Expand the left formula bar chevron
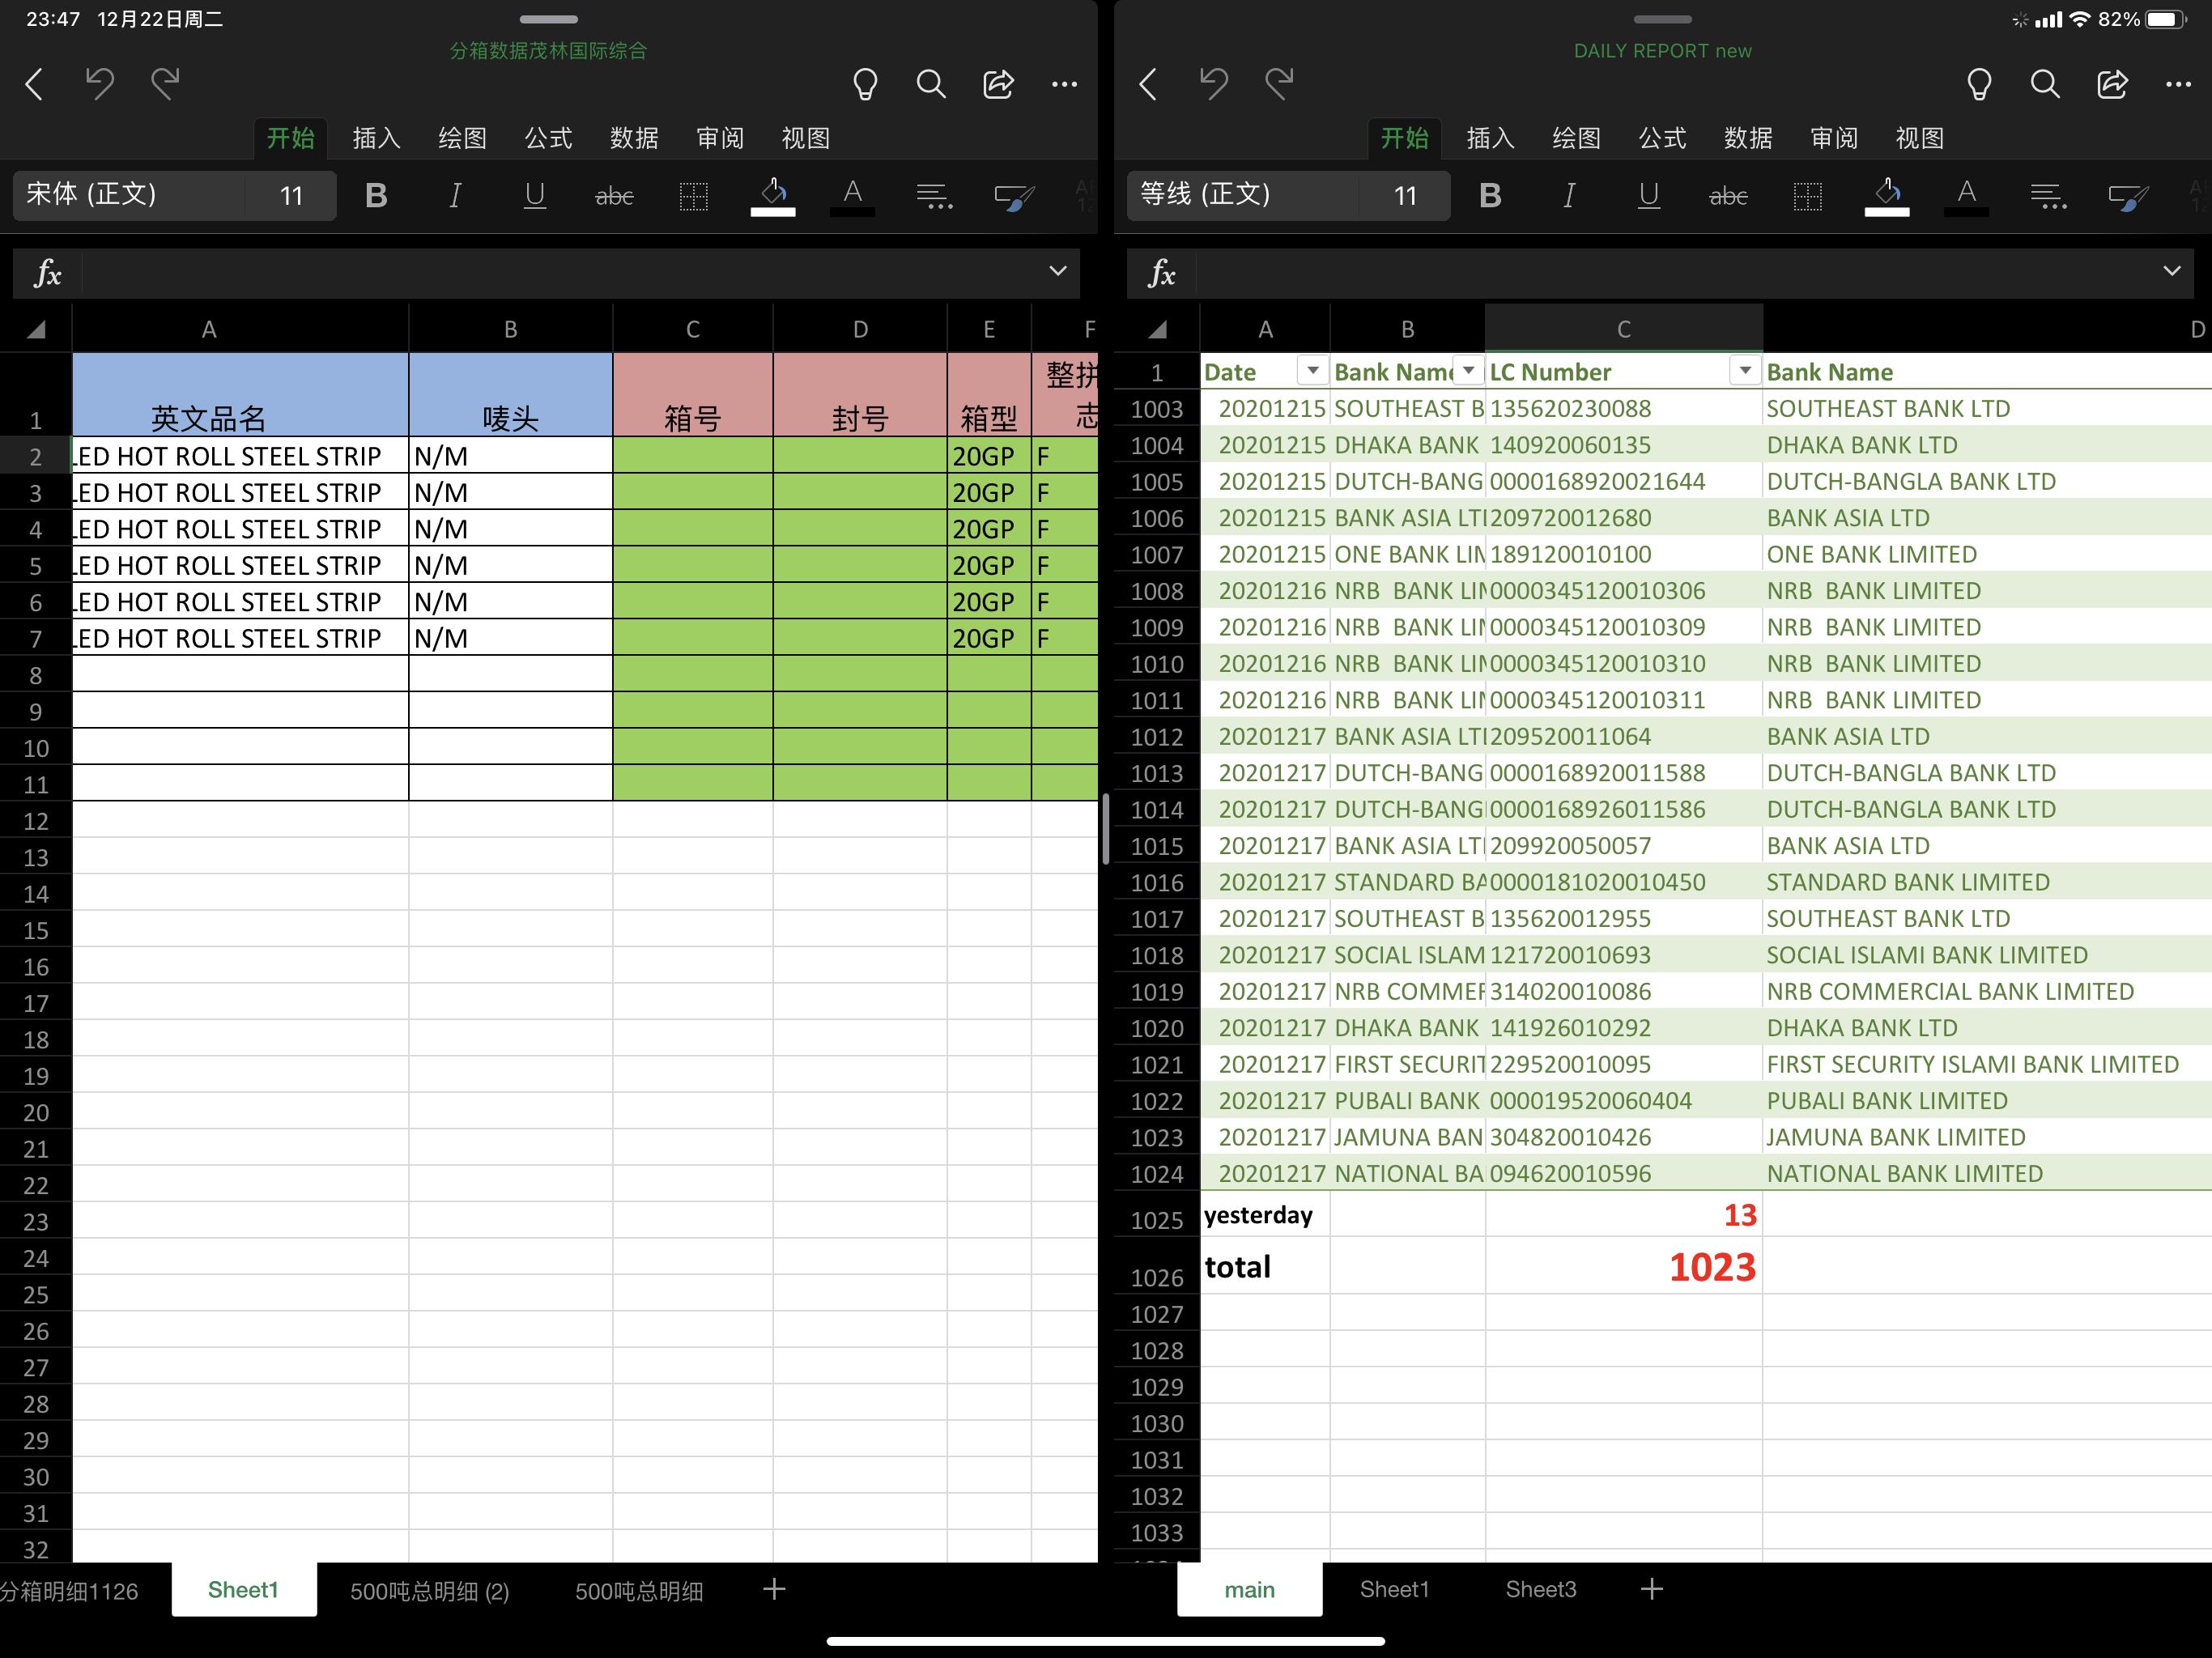The height and width of the screenshot is (1658, 2212). (1057, 271)
